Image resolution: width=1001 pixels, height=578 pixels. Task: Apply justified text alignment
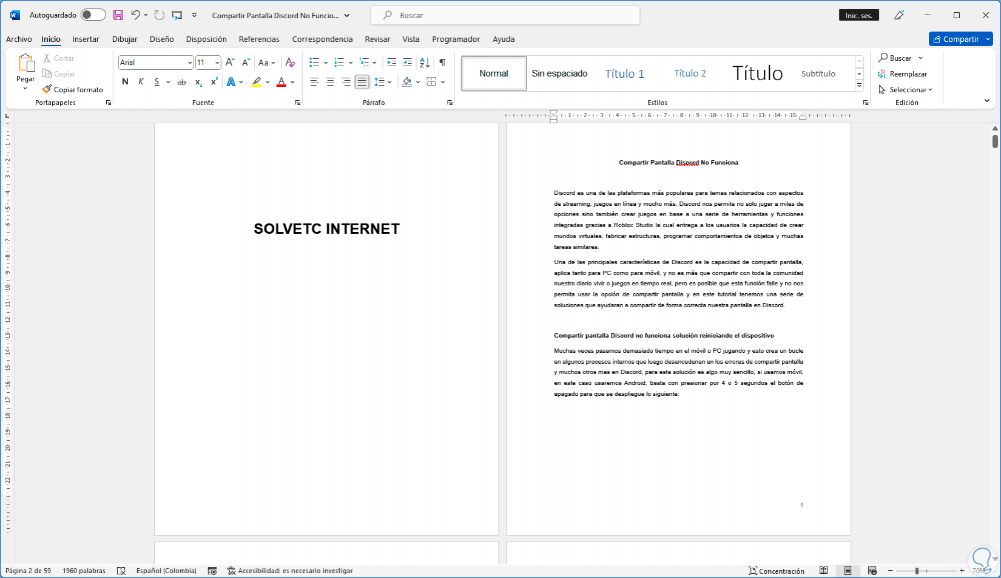pyautogui.click(x=362, y=81)
